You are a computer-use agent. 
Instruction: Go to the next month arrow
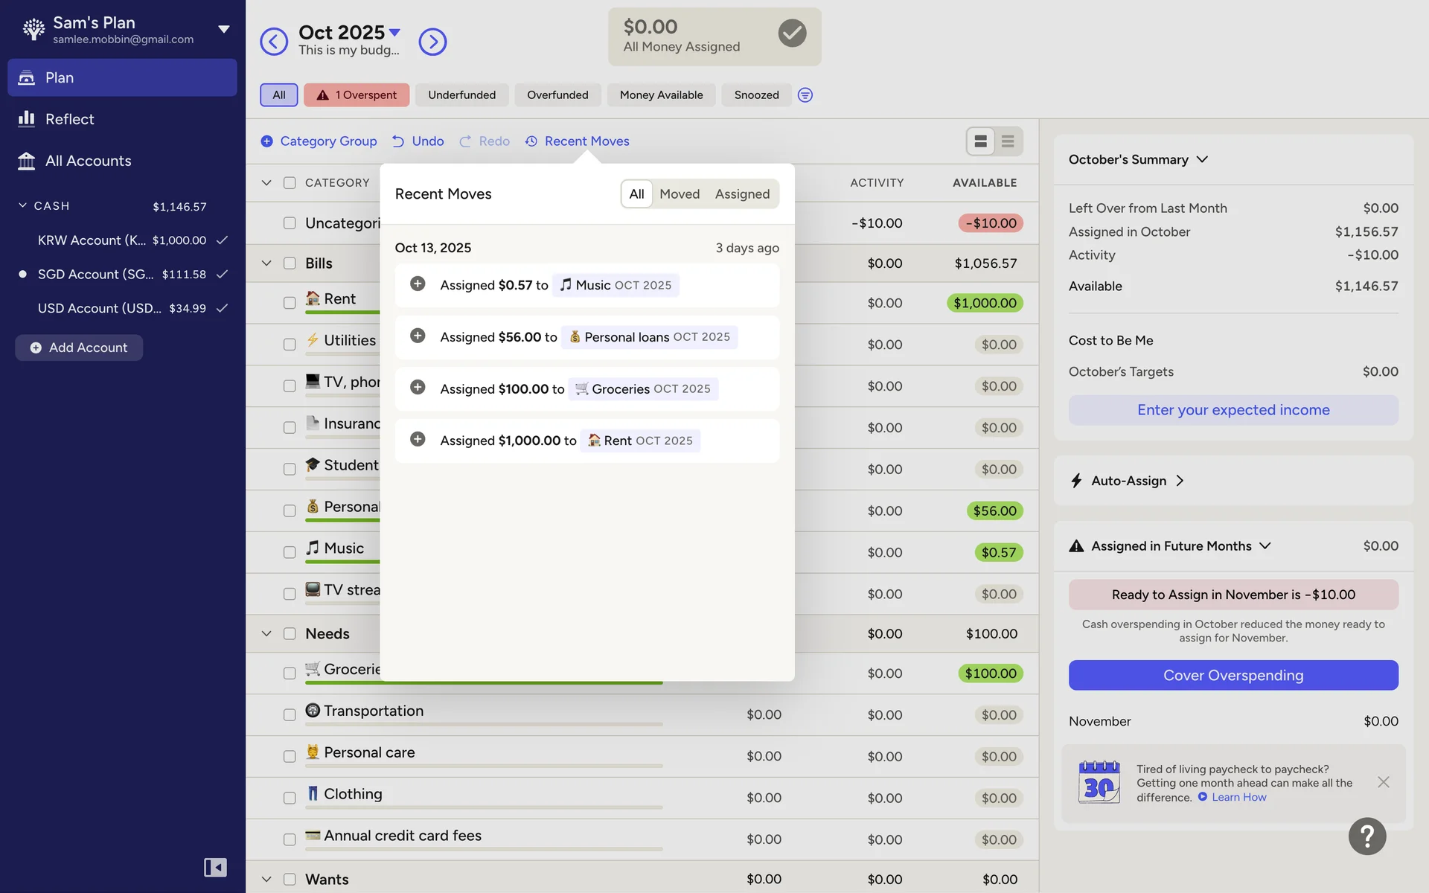[432, 42]
